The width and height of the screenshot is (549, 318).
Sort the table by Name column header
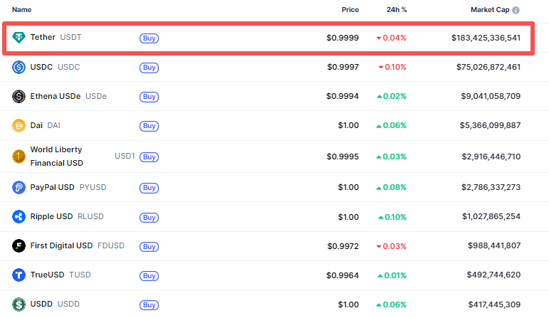(22, 10)
